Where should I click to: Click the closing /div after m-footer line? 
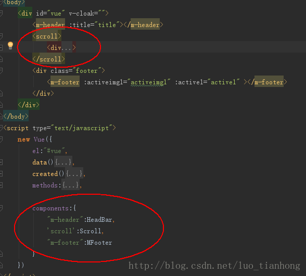click(x=43, y=94)
